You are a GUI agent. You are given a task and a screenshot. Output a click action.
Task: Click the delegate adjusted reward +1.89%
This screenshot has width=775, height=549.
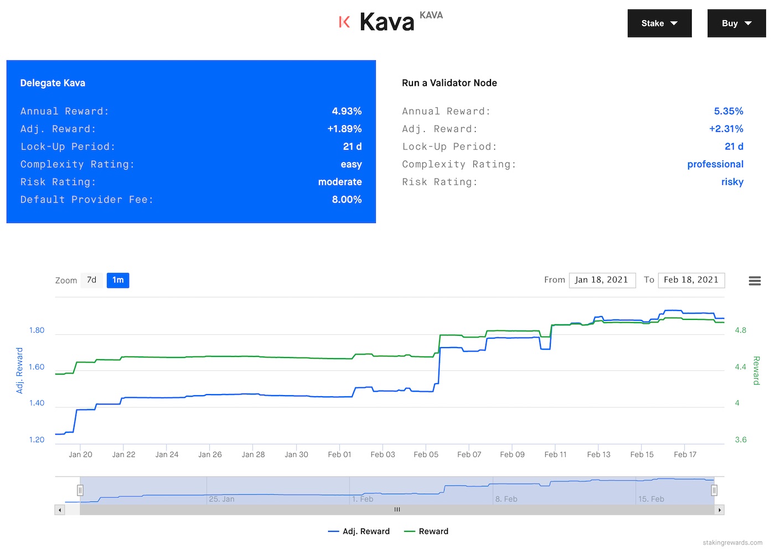click(x=344, y=129)
